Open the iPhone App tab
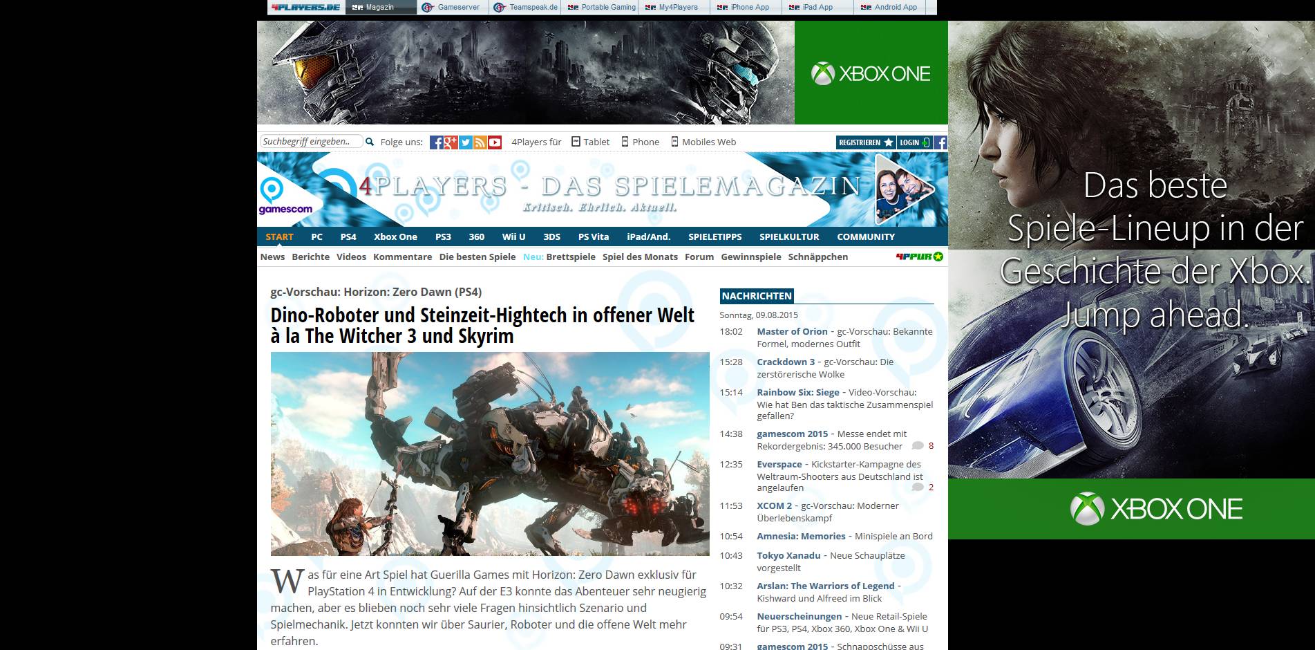Screen dimensions: 1315x650 746,7
